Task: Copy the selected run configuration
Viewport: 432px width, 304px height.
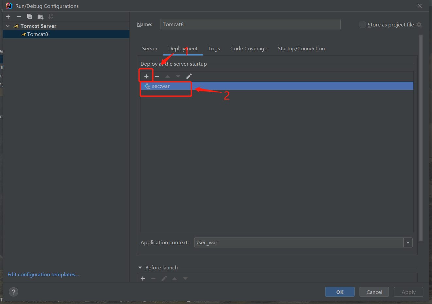Action: pos(29,17)
